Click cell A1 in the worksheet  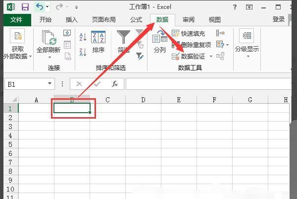coord(36,108)
